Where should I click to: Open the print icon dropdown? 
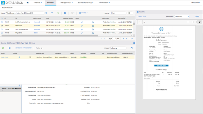point(72,13)
